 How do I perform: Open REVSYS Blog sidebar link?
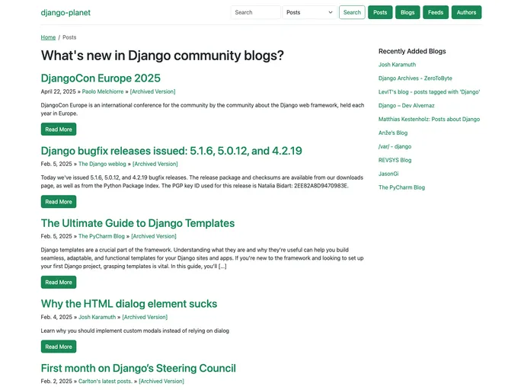click(395, 161)
